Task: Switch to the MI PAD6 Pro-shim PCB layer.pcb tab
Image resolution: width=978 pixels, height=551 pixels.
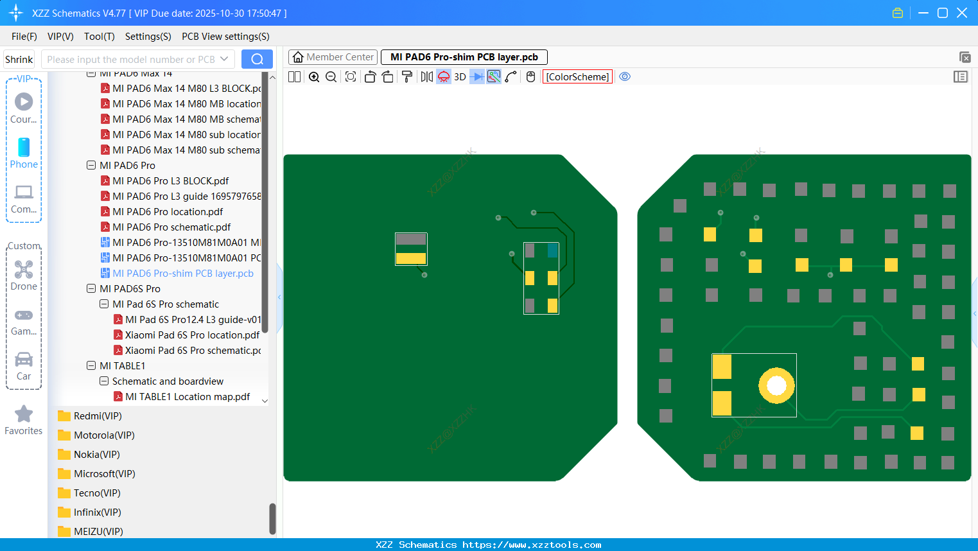Action: pos(464,57)
